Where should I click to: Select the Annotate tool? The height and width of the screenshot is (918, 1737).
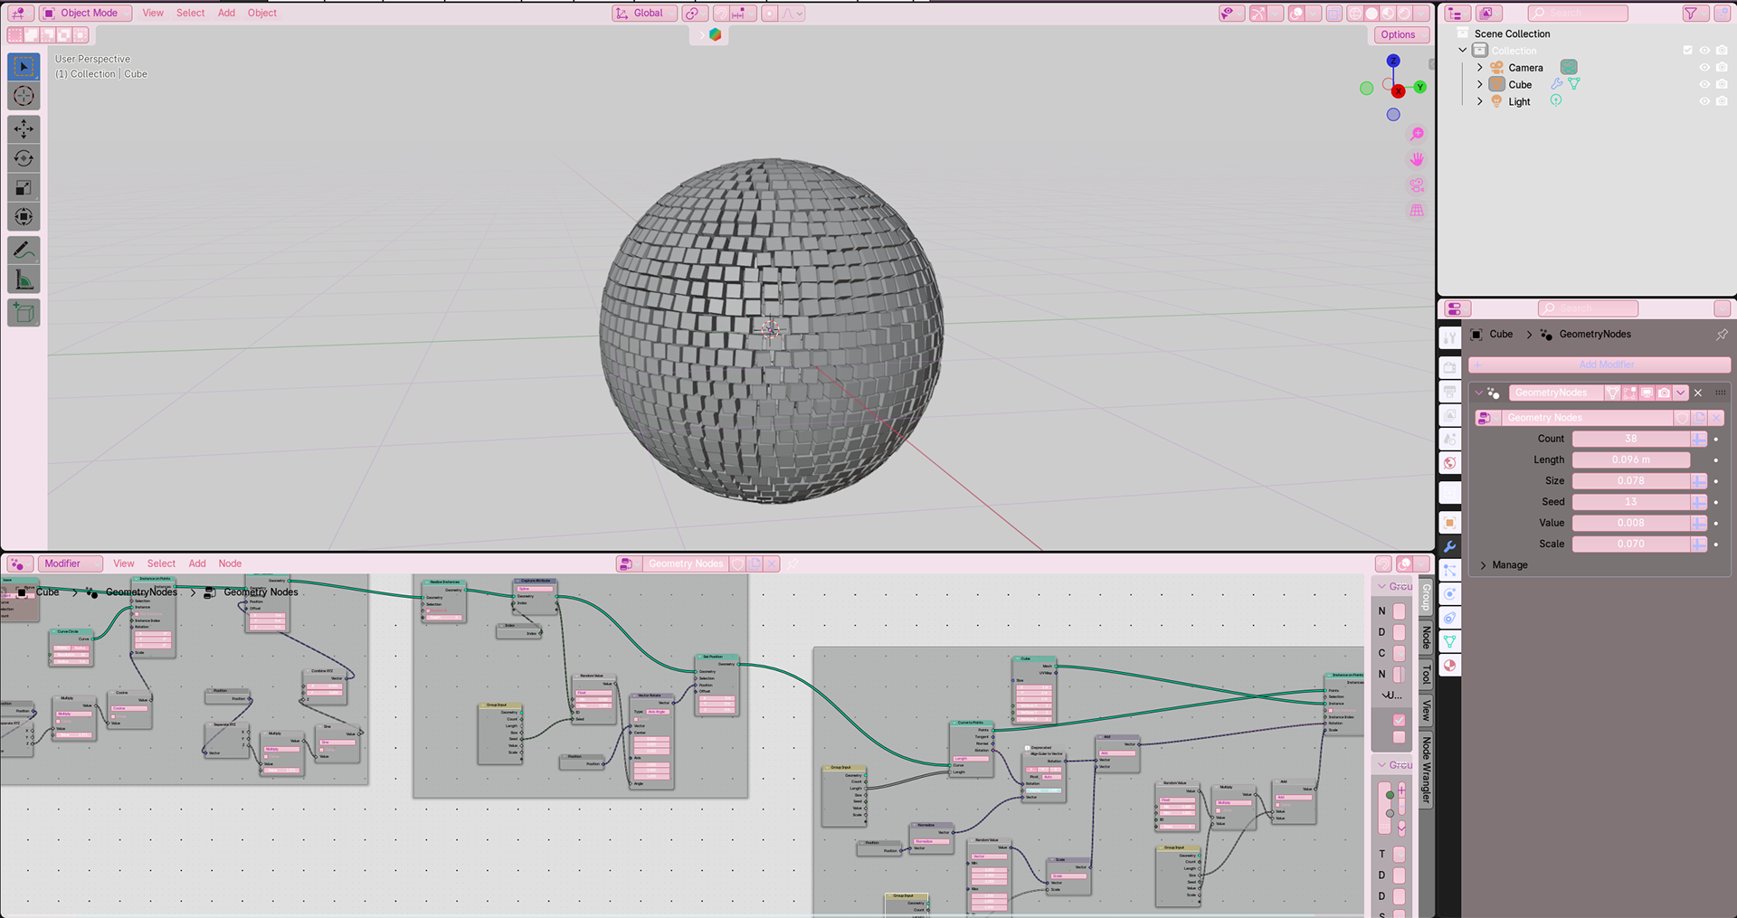(x=24, y=251)
